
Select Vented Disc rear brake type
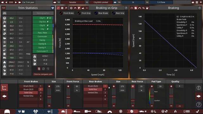(93, 92)
